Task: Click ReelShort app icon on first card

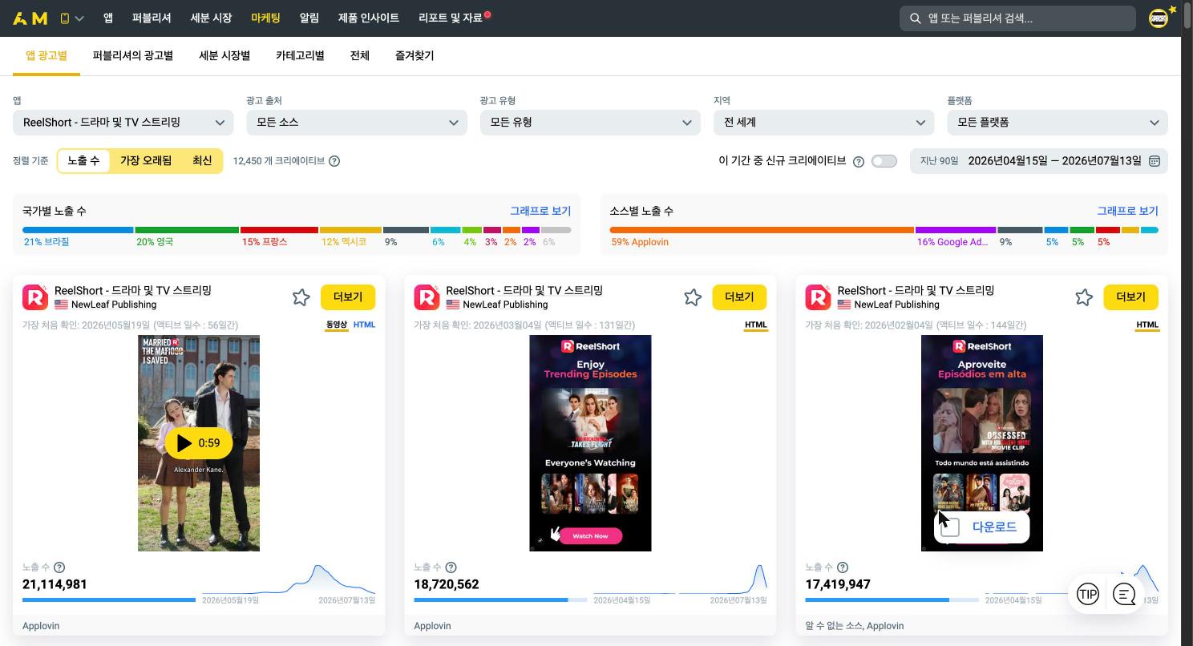Action: pos(35,297)
